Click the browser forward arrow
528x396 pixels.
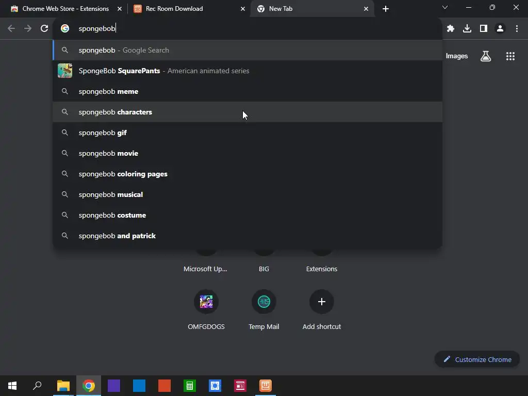[x=28, y=29]
